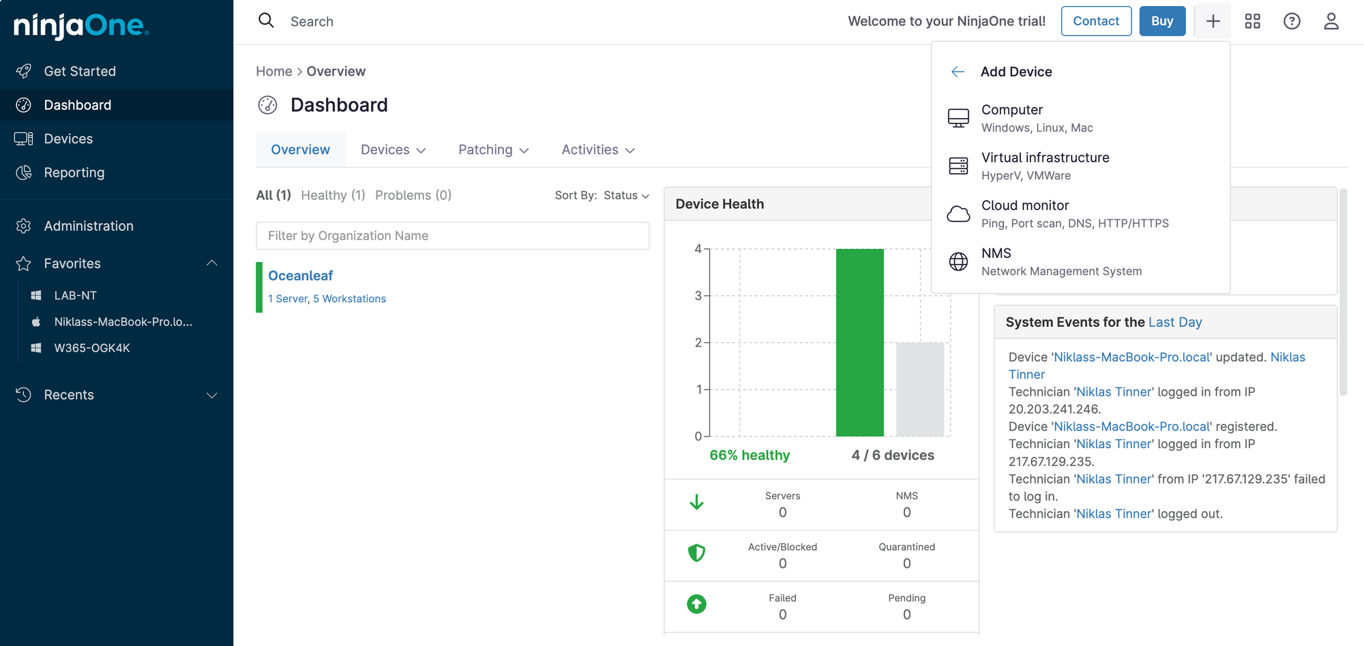Click the gray bar in Device Health chart
The image size is (1364, 646).
coord(920,390)
